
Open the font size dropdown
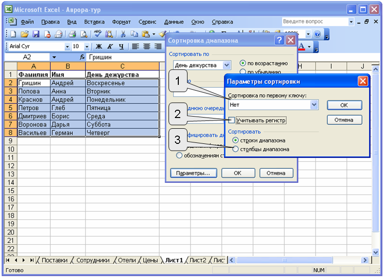[x=87, y=46]
